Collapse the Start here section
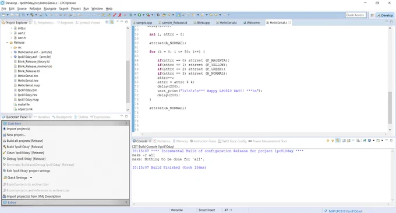Screen dimensions: 396x213 click(x=126, y=124)
